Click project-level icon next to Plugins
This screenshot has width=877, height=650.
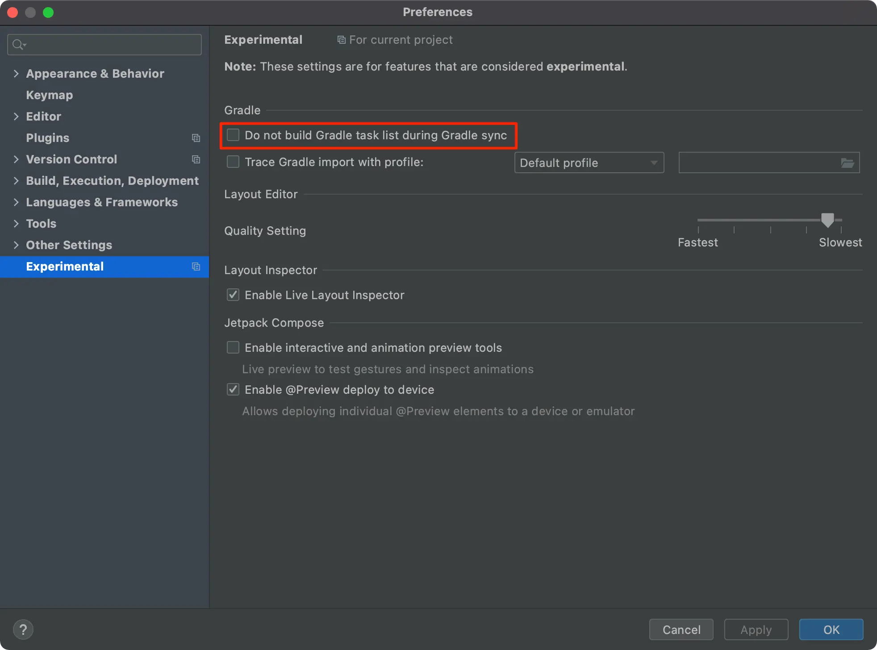point(196,138)
